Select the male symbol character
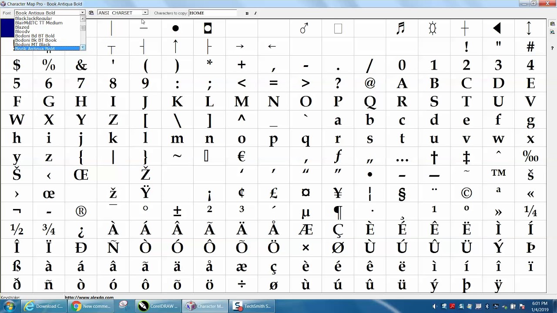The height and width of the screenshot is (313, 557). (x=305, y=29)
